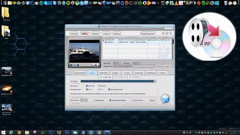Click the Output Folder path field
This screenshot has width=240, height=135.
point(133,66)
